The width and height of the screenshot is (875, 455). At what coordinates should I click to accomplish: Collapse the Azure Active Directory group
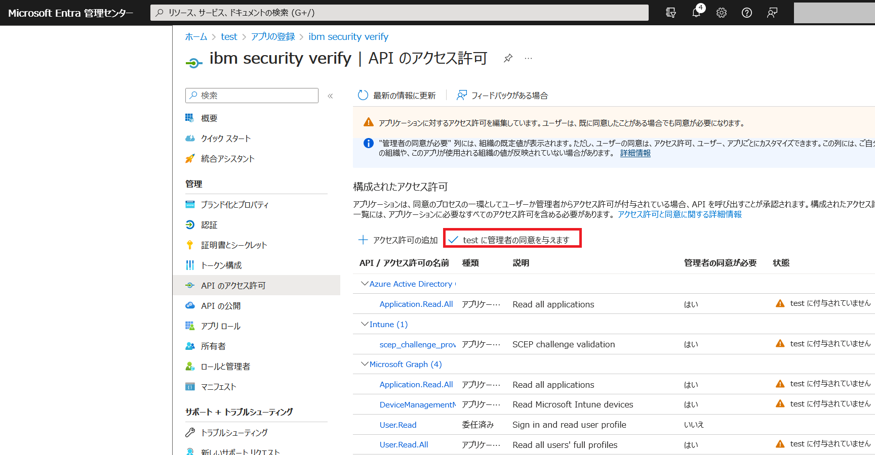coord(364,284)
